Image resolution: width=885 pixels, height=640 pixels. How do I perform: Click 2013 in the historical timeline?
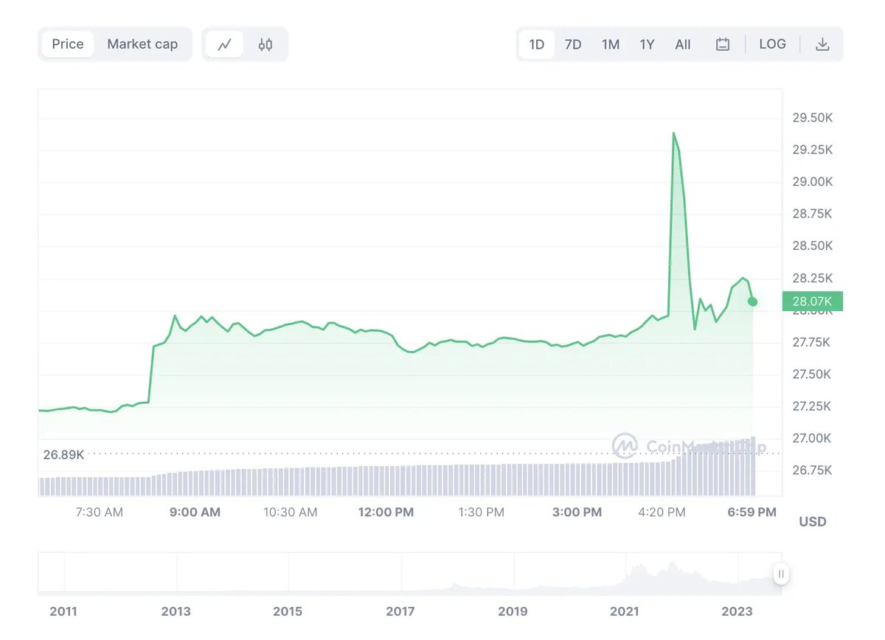[x=176, y=611]
